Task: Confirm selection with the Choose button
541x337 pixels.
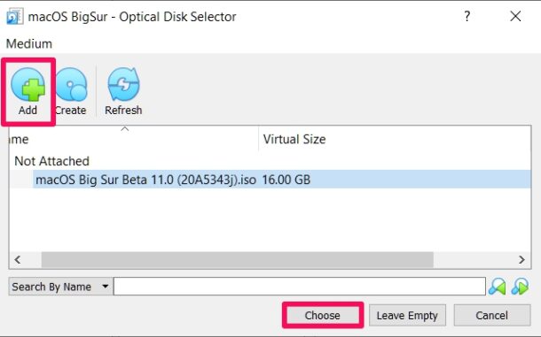Action: (323, 315)
